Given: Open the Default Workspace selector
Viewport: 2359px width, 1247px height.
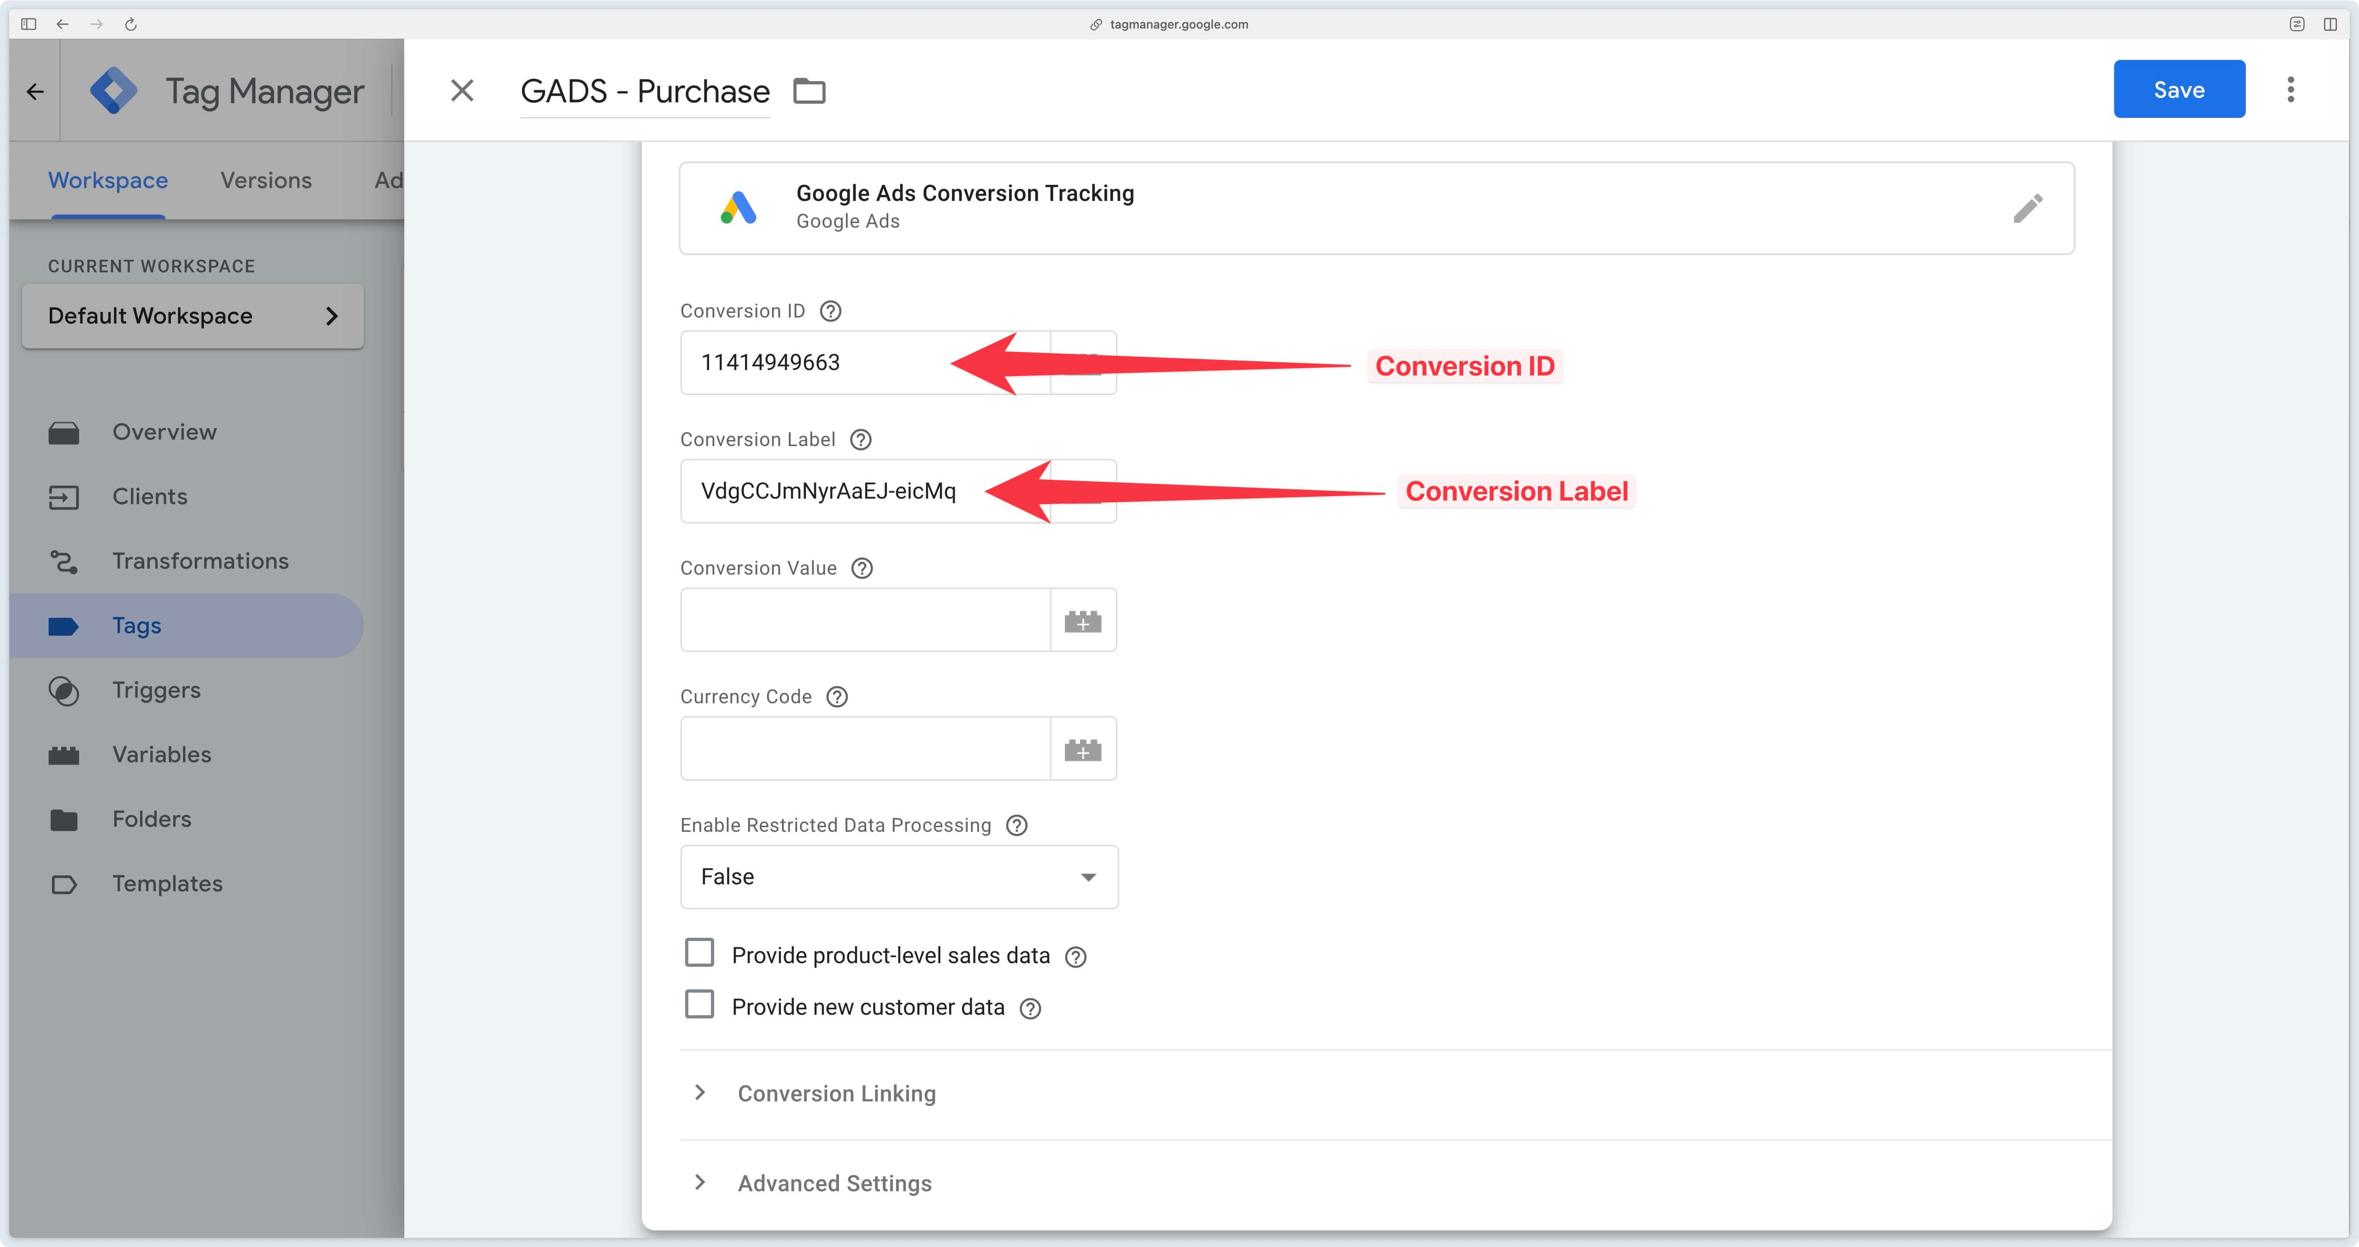Looking at the screenshot, I should click(192, 316).
